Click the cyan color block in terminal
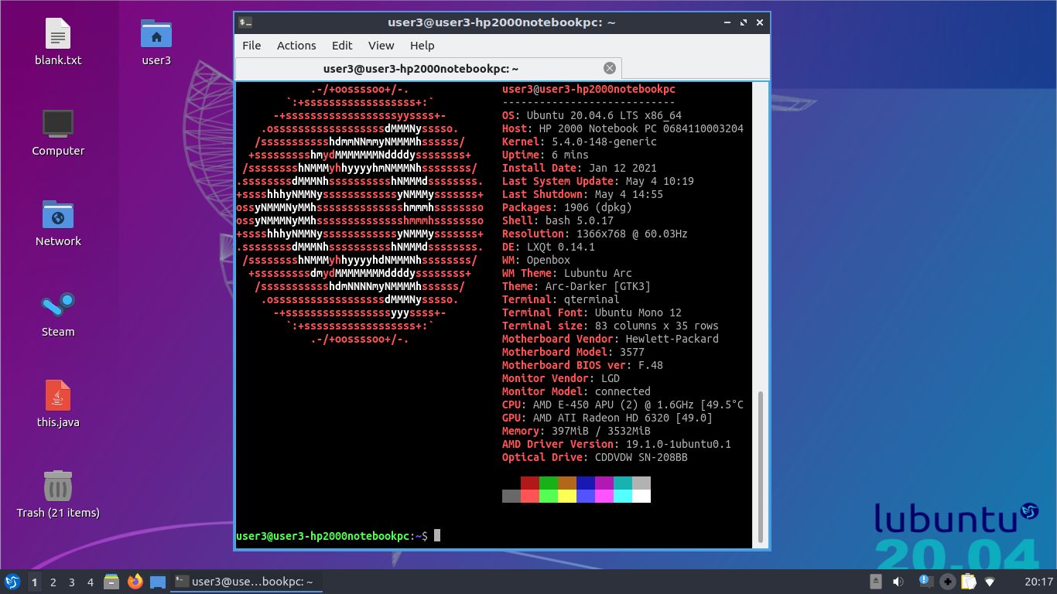 pos(622,496)
